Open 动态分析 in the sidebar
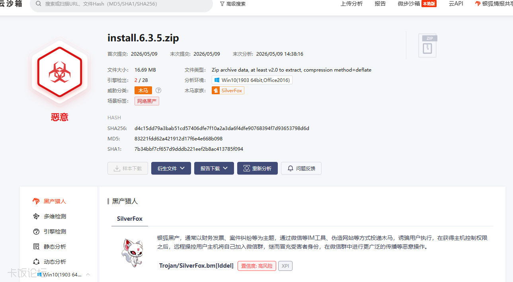Viewport: 513px width, 282px height. pos(49,262)
